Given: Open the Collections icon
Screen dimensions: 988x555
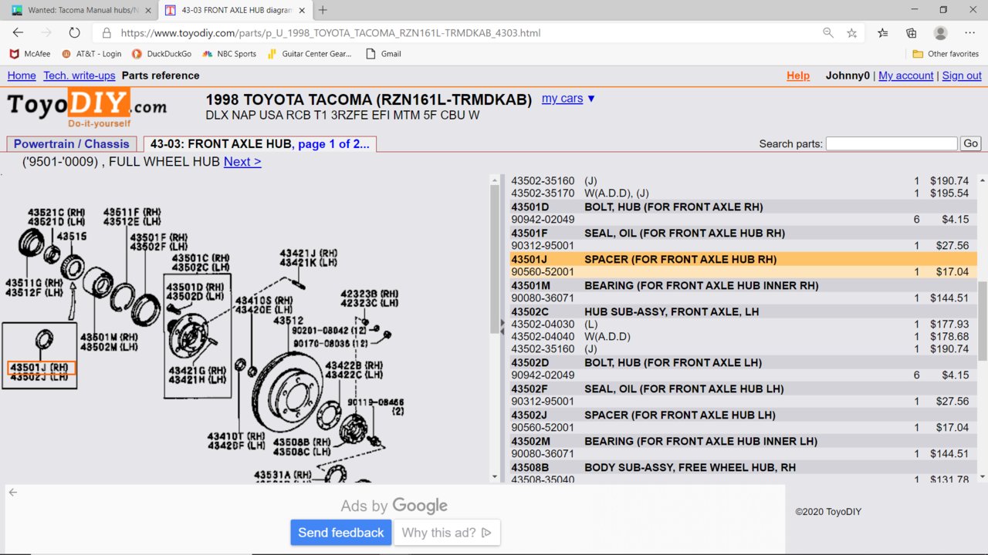Looking at the screenshot, I should tap(912, 33).
